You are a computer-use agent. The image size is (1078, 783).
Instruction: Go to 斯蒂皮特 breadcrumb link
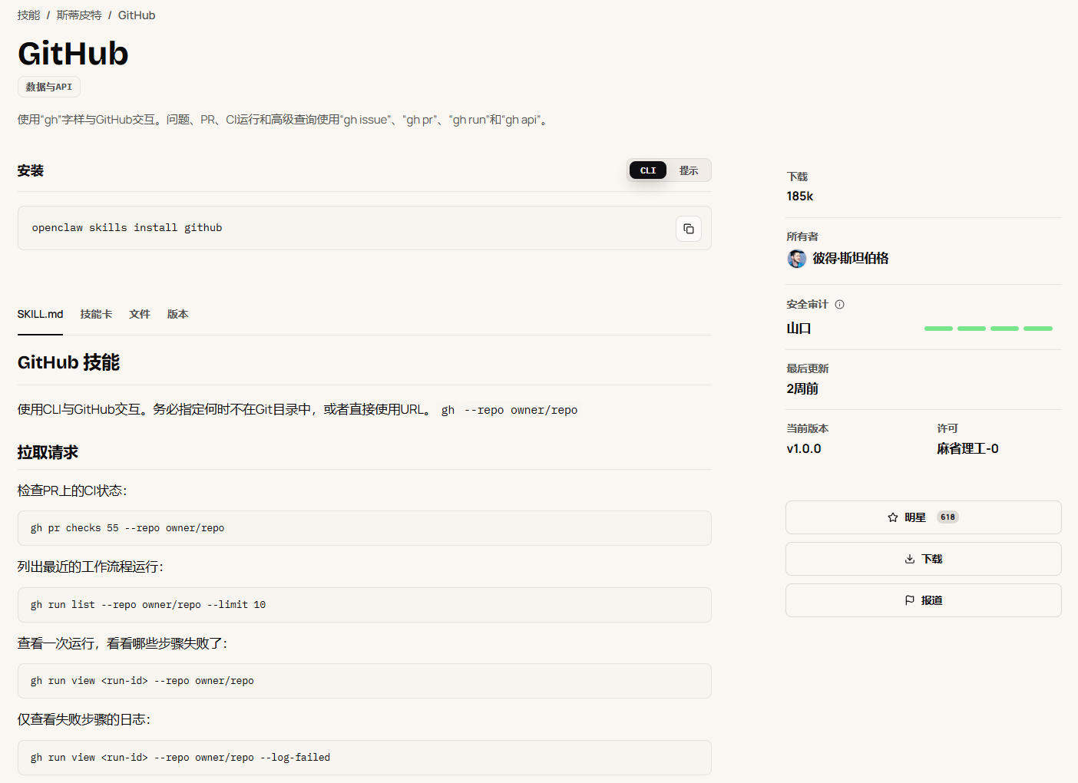coord(79,15)
